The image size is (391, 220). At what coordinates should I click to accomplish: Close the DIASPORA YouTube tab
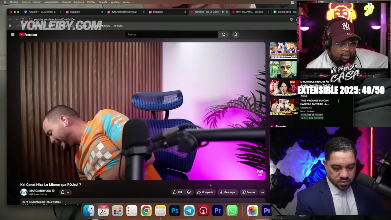pyautogui.click(x=268, y=12)
